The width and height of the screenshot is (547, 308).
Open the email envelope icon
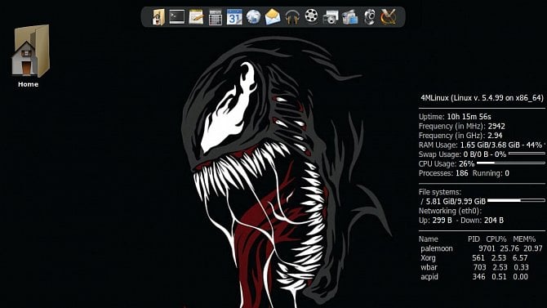273,17
